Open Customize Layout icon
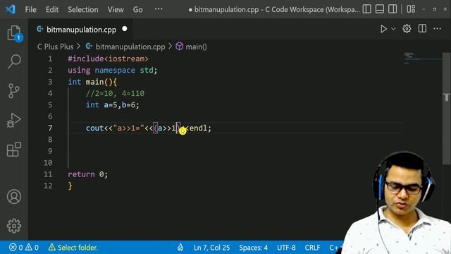 (x=411, y=9)
